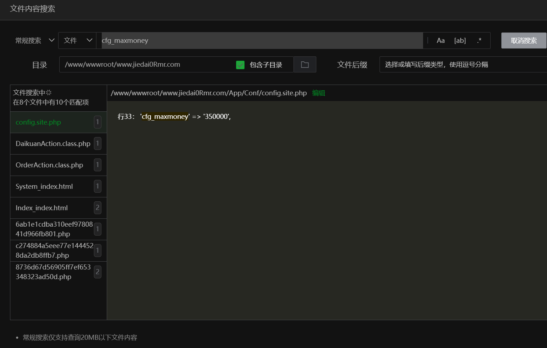Toggle whole word [ab] match option
Viewport: 547px width, 348px height.
(460, 41)
